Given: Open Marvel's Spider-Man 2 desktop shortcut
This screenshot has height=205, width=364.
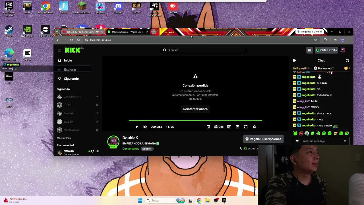Looking at the screenshot, I should [x=155, y=9].
